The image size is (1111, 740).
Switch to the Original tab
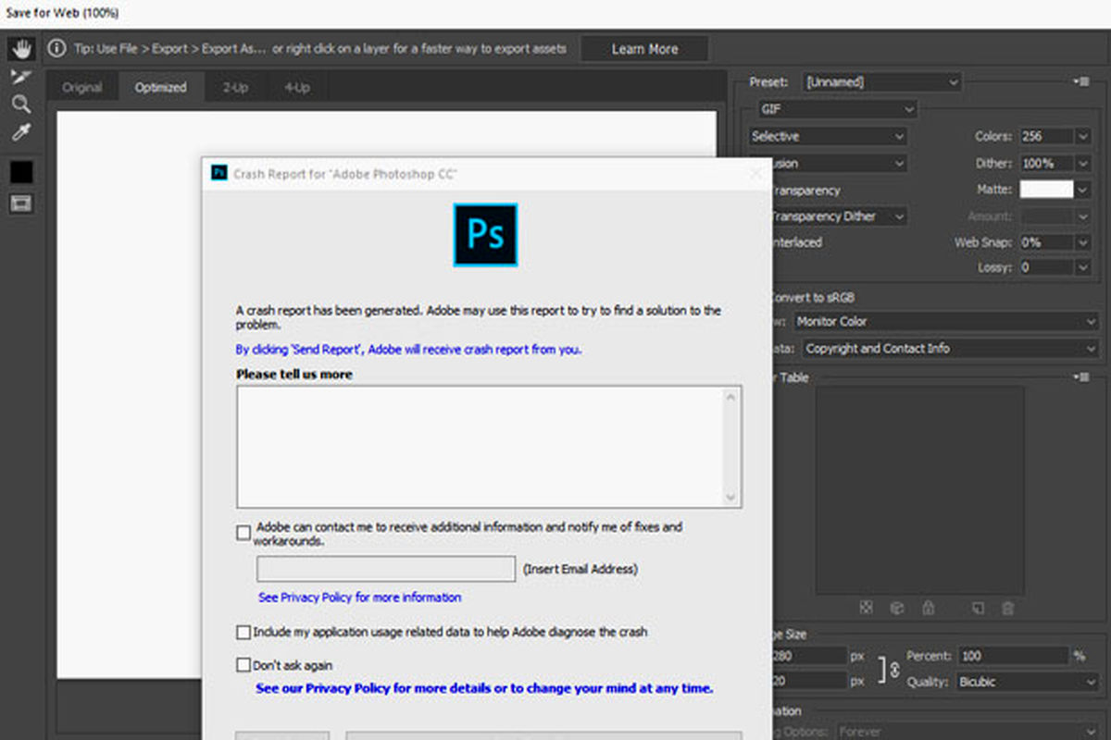81,88
